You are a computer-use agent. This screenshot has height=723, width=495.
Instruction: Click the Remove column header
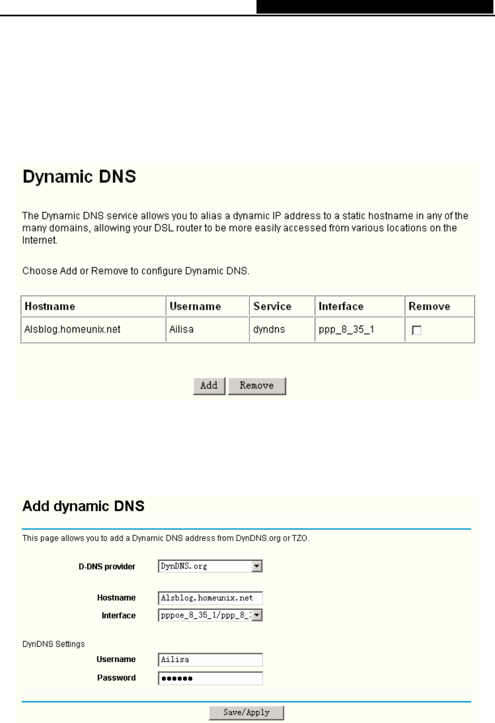[x=440, y=306]
